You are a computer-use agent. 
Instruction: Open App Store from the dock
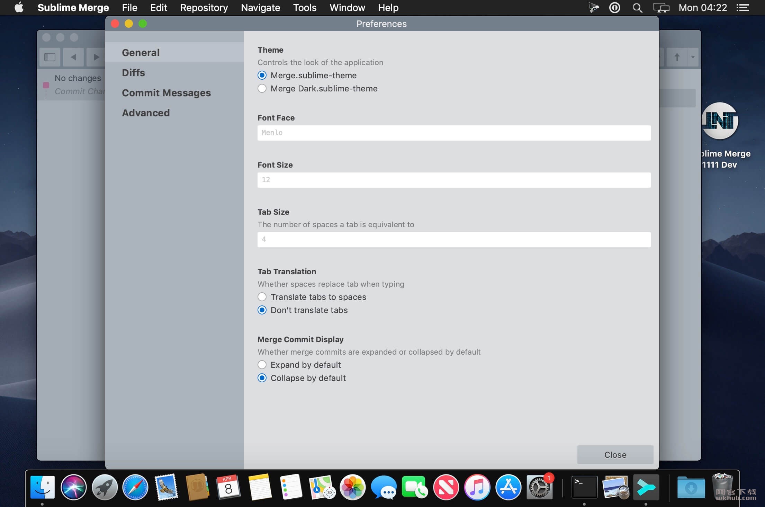pyautogui.click(x=508, y=487)
